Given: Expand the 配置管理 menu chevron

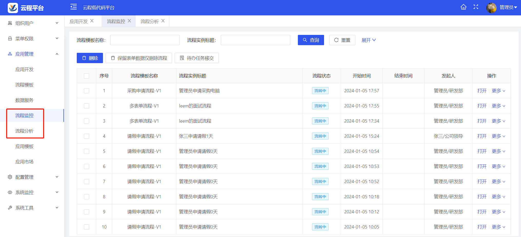Looking at the screenshot, I should point(57,177).
